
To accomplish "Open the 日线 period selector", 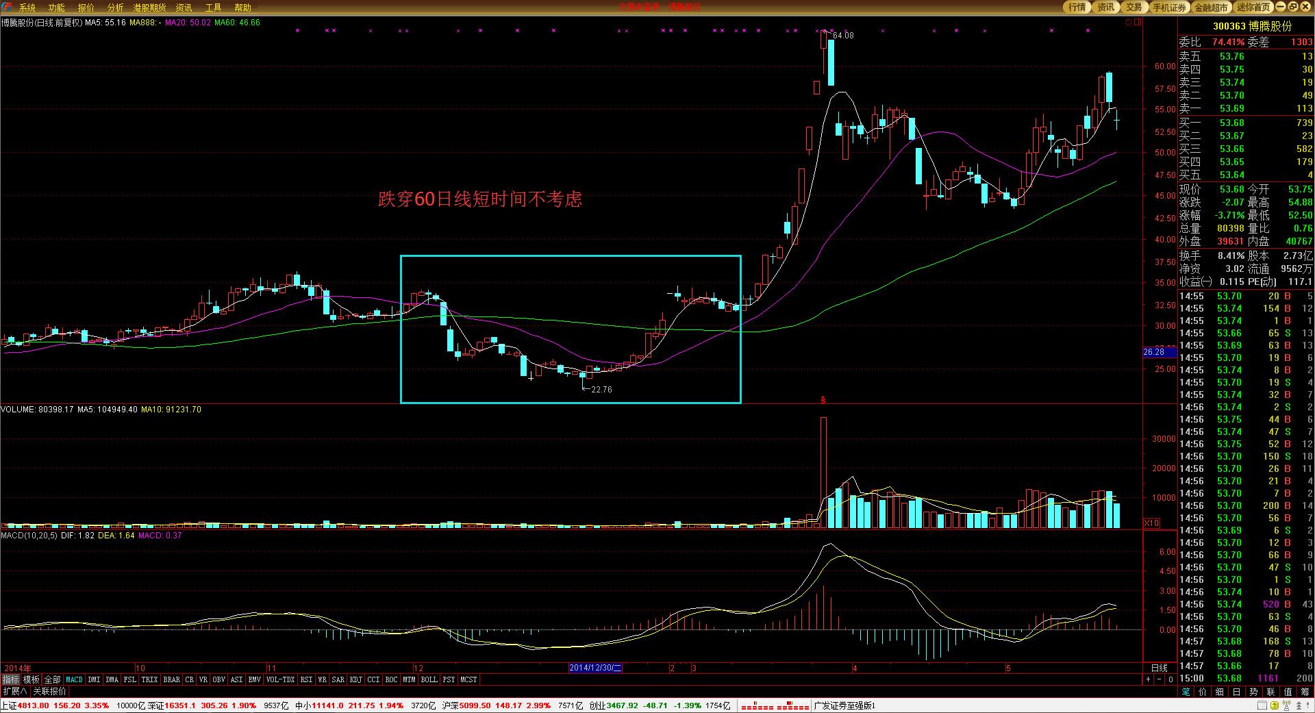I will [x=1159, y=668].
